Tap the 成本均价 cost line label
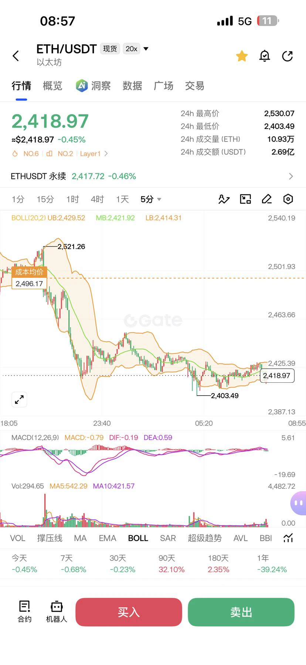 point(29,272)
